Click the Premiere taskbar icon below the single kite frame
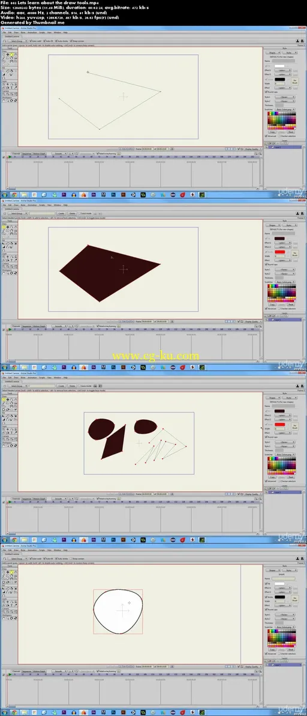This screenshot has height=716, width=307. tap(64, 367)
